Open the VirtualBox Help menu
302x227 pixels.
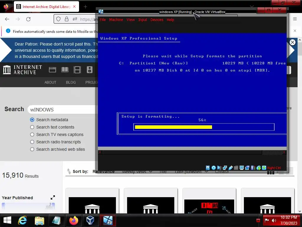[170, 20]
